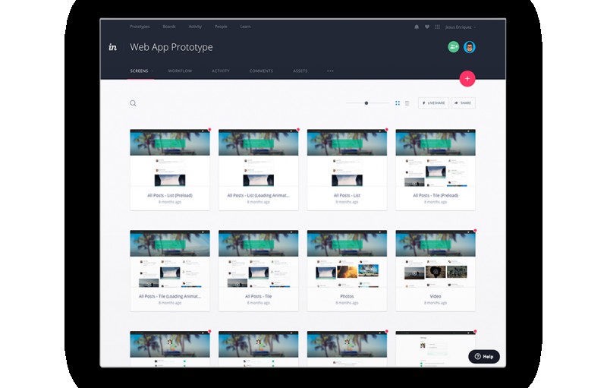Open the notifications bell icon
This screenshot has width=607, height=388.
417,27
